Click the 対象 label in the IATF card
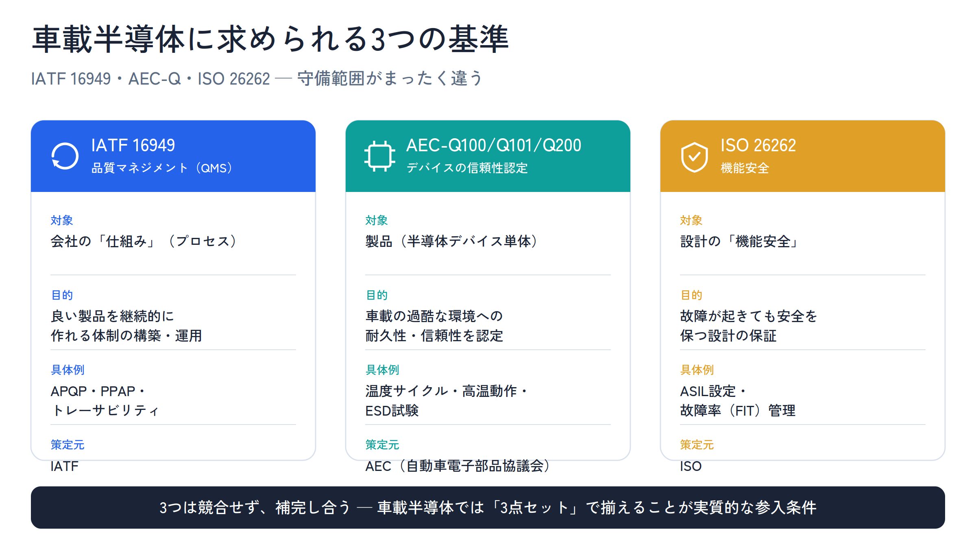 tap(62, 220)
